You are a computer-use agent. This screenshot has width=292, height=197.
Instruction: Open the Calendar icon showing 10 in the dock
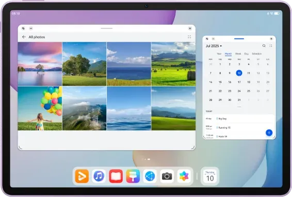210,176
